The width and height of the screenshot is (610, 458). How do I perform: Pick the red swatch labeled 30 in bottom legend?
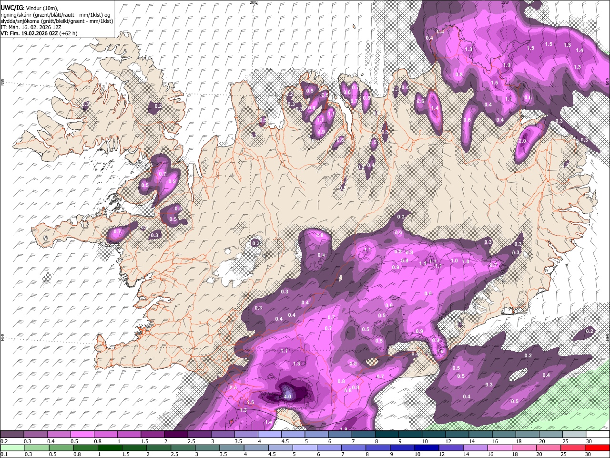tap(598, 448)
